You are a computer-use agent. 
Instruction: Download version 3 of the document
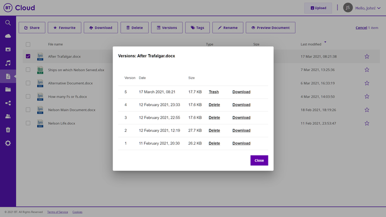point(241,118)
